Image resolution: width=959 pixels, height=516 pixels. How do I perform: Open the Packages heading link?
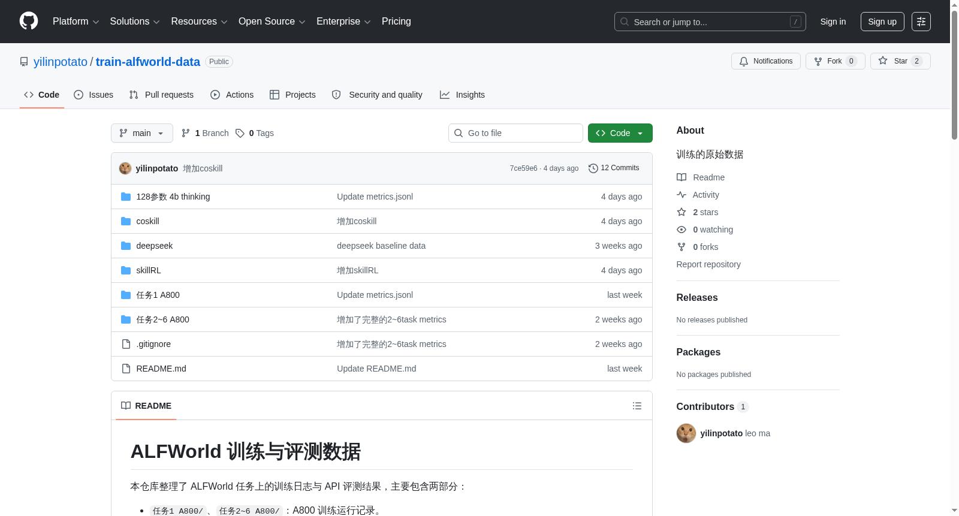(698, 352)
